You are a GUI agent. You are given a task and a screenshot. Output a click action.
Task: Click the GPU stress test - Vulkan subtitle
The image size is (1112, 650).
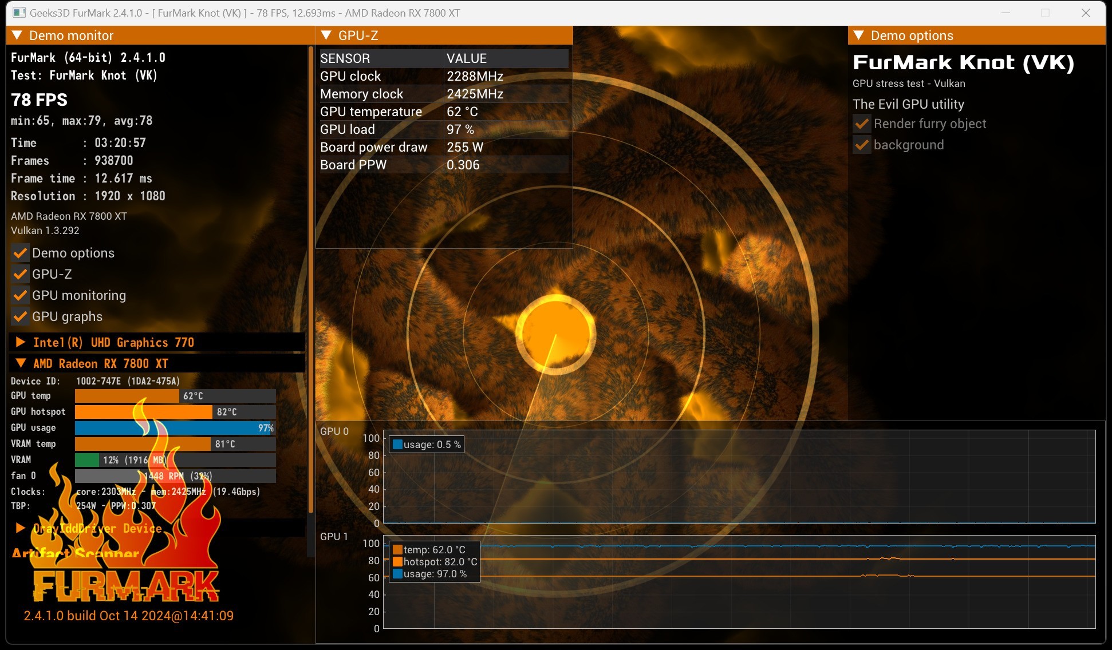909,84
